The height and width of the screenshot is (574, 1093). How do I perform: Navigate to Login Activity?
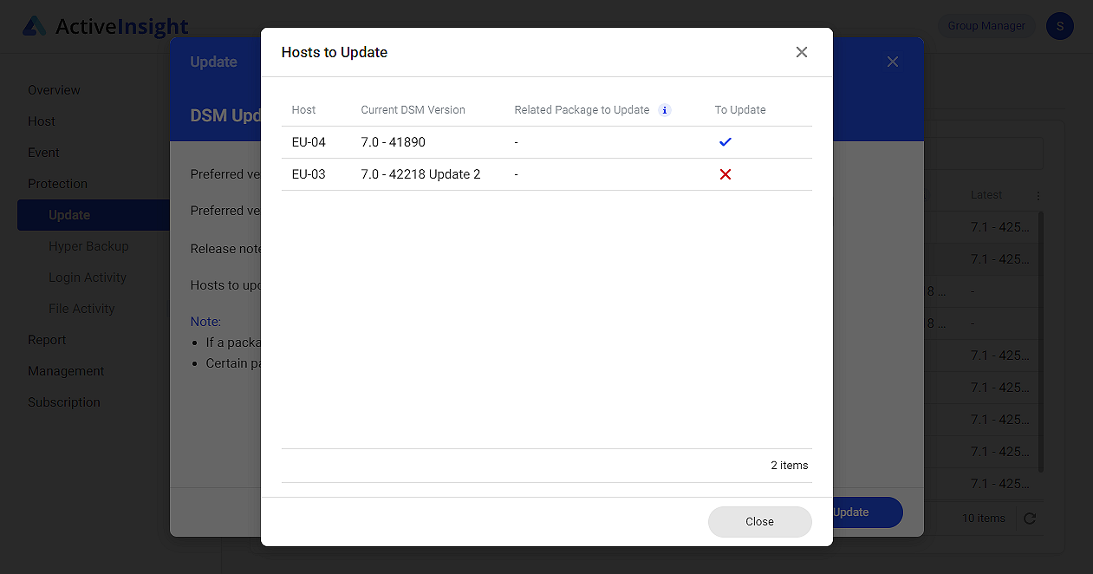coord(88,277)
